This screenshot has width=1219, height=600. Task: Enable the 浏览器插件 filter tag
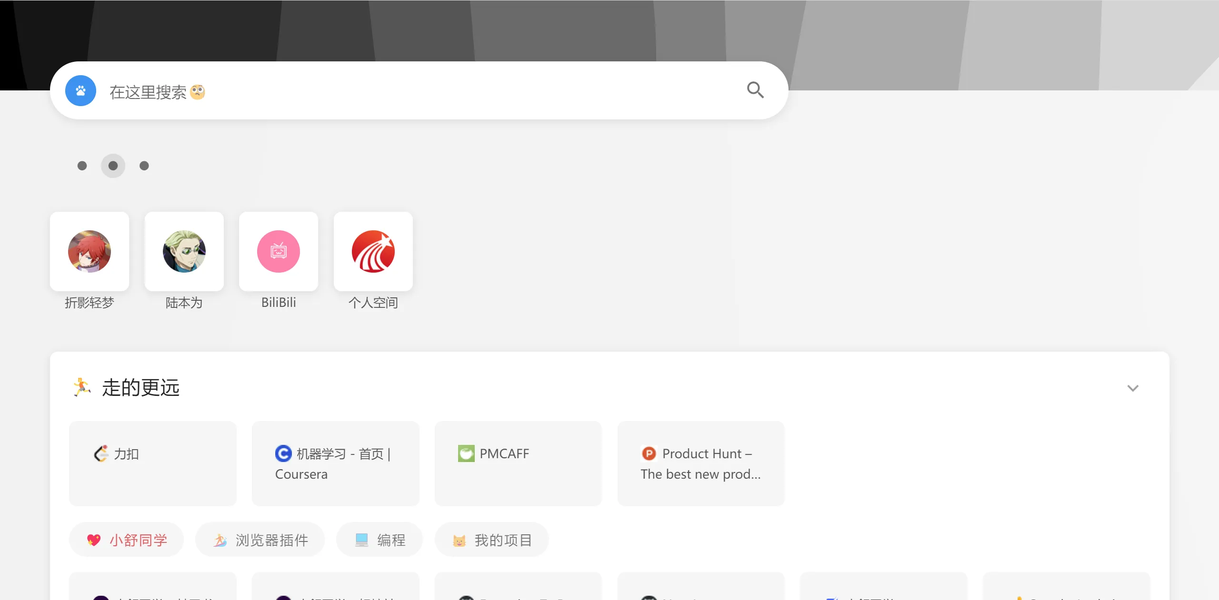click(260, 540)
